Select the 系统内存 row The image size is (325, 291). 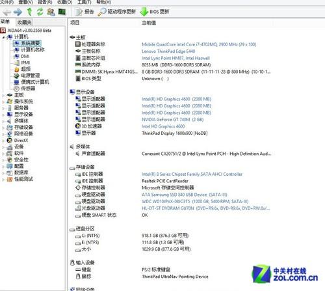click(143, 65)
